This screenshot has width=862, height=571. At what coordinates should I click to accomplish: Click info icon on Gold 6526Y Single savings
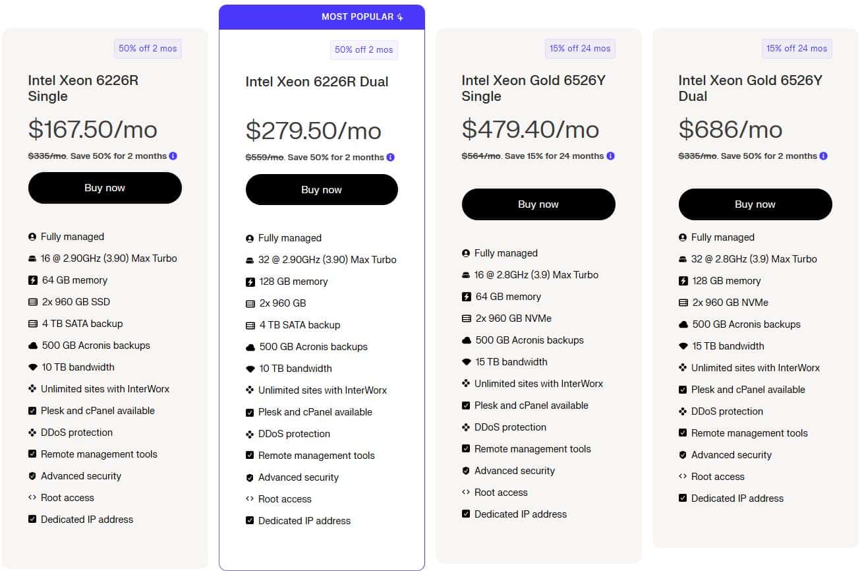coord(610,156)
